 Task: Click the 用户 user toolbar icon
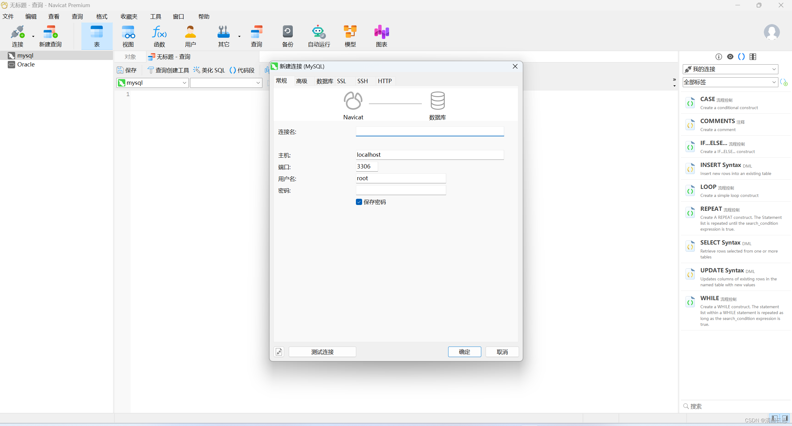pyautogui.click(x=190, y=36)
